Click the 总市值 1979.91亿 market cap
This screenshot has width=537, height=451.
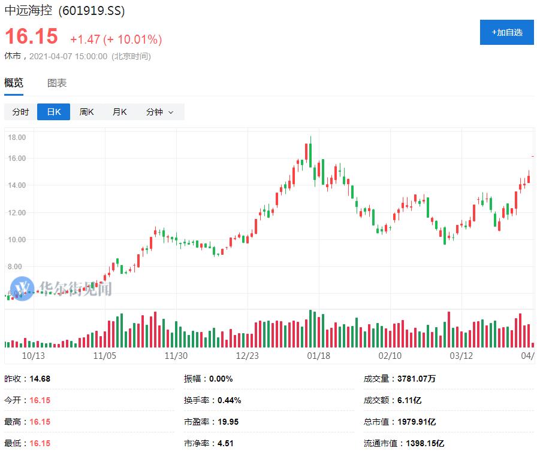point(417,422)
